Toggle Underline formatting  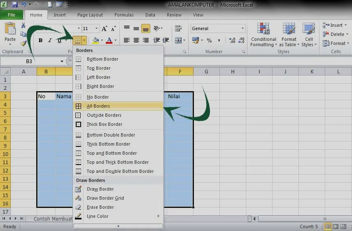pos(59,40)
